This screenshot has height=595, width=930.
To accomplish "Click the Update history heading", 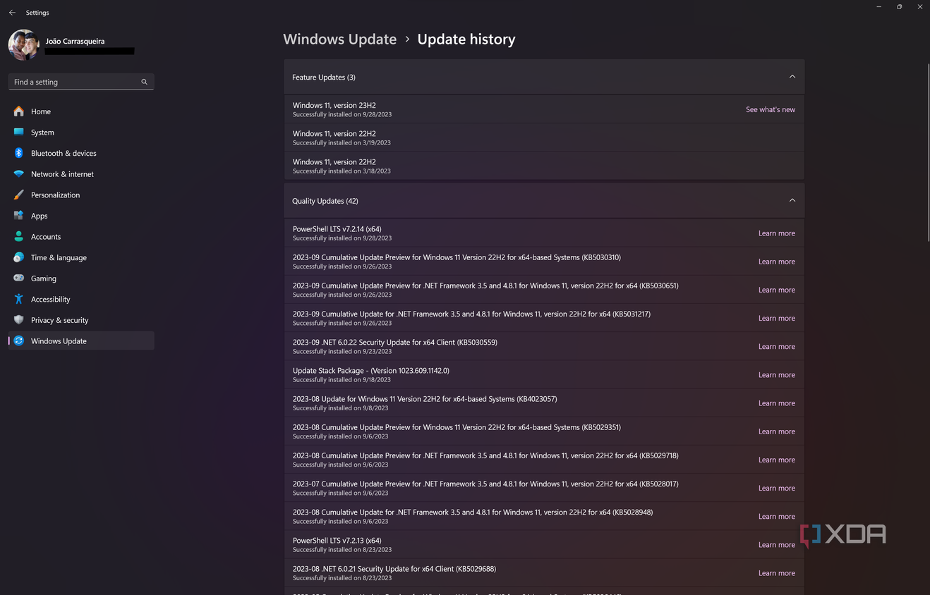I will coord(466,39).
